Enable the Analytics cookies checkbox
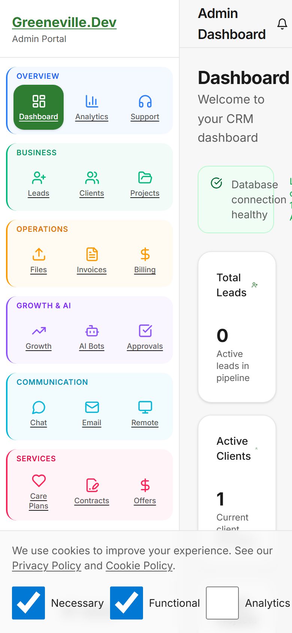The image size is (292, 633). pyautogui.click(x=222, y=603)
